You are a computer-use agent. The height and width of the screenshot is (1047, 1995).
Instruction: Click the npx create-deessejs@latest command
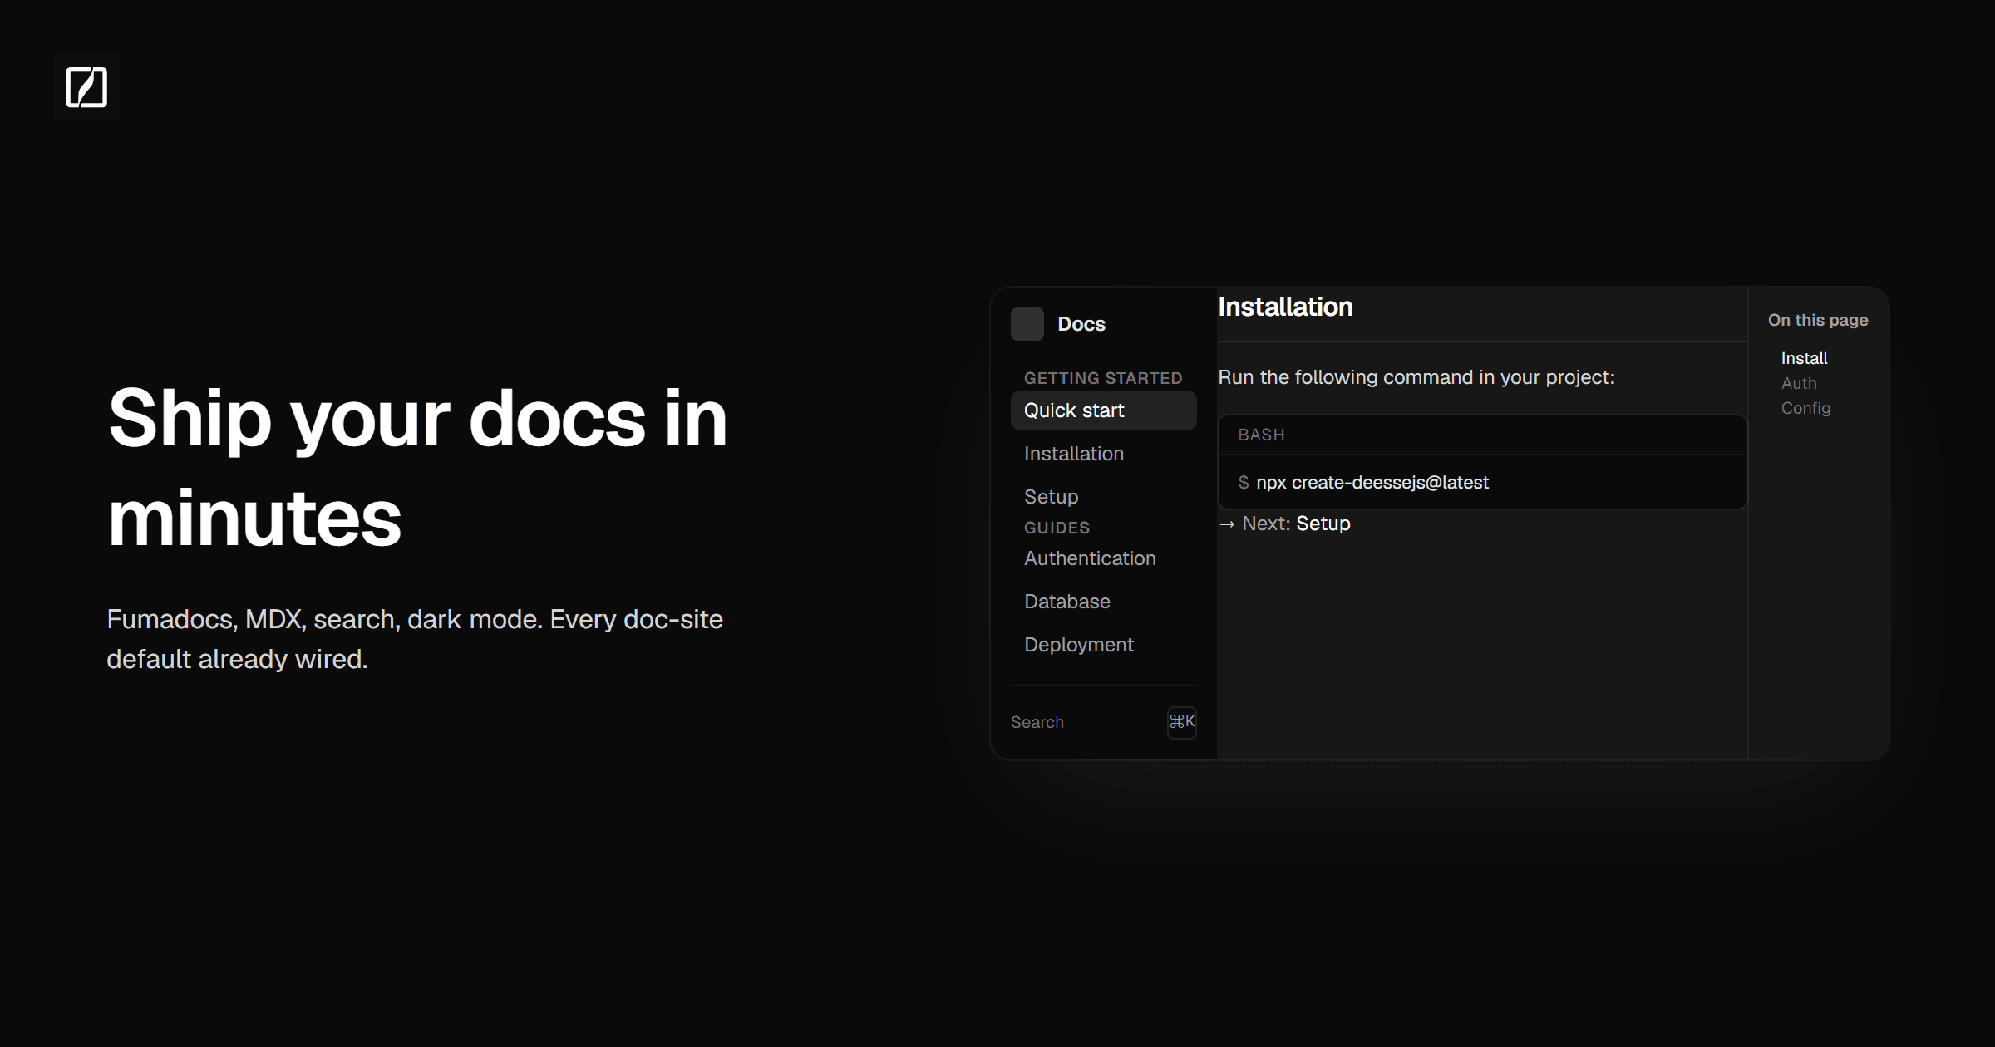click(x=1372, y=483)
